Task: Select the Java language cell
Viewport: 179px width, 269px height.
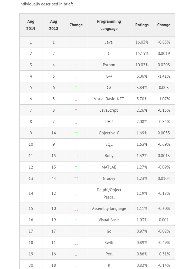Action: 109,42
